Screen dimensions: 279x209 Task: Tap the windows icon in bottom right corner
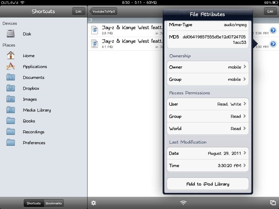(x=273, y=203)
